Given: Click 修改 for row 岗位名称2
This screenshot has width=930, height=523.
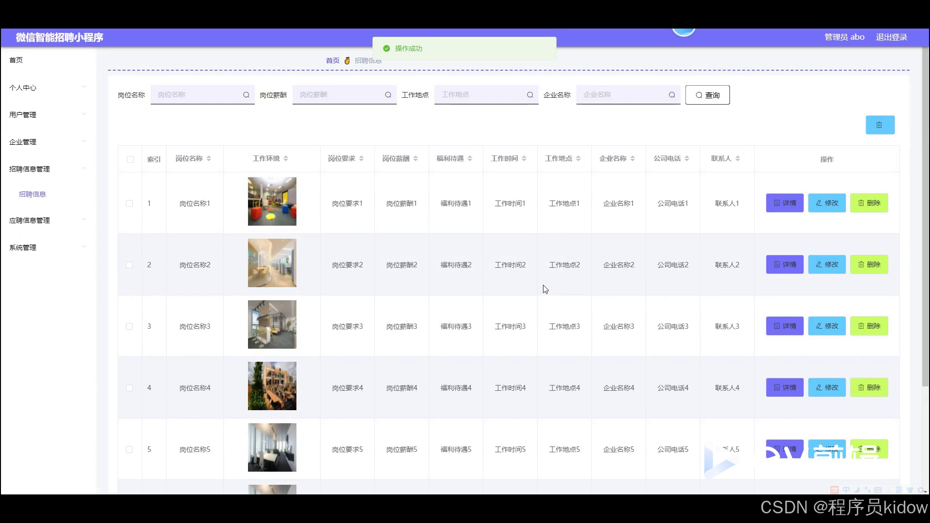Looking at the screenshot, I should click(x=827, y=264).
